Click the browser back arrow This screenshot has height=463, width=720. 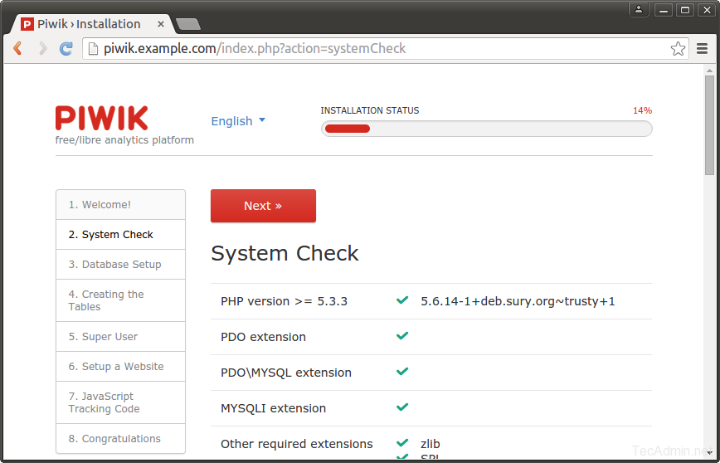17,49
